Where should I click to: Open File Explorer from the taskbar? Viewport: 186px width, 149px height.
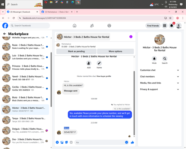click(51, 2)
